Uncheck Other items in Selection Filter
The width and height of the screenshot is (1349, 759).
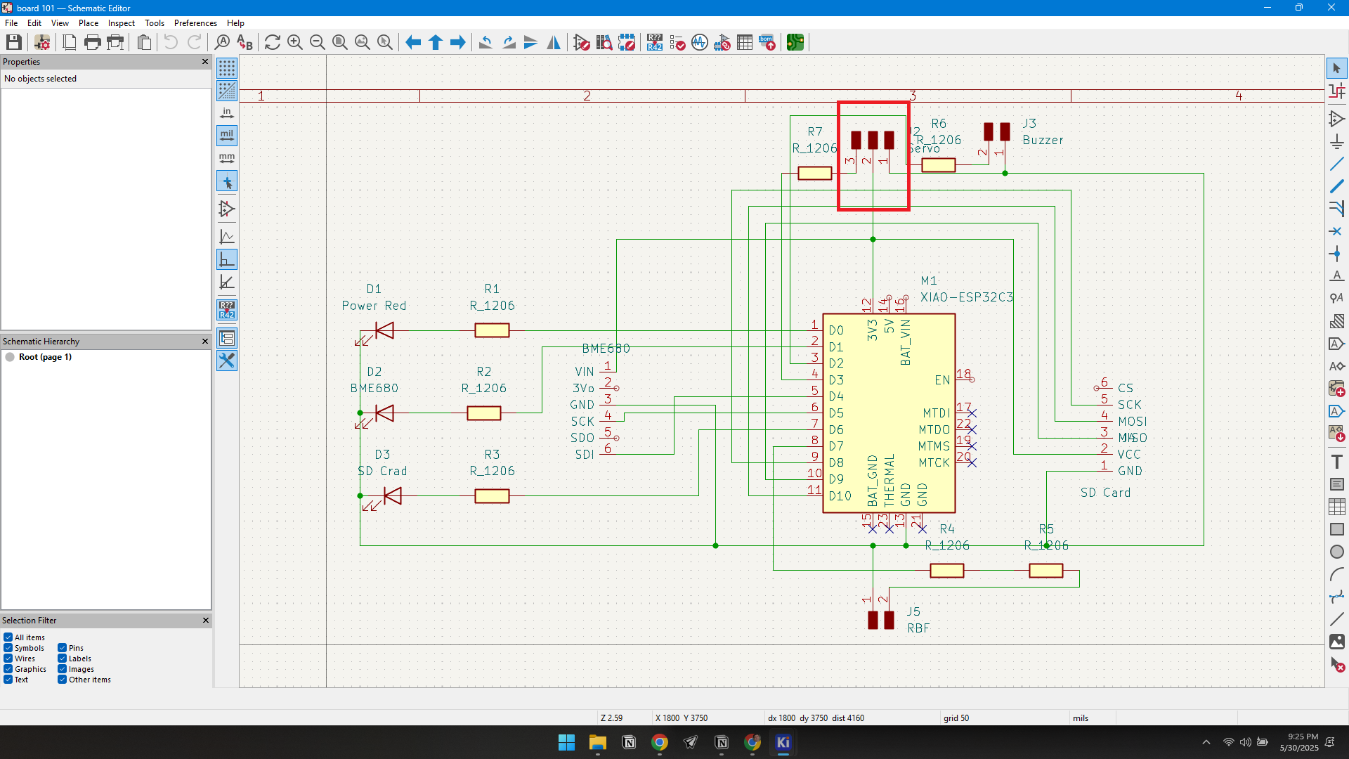(x=63, y=680)
